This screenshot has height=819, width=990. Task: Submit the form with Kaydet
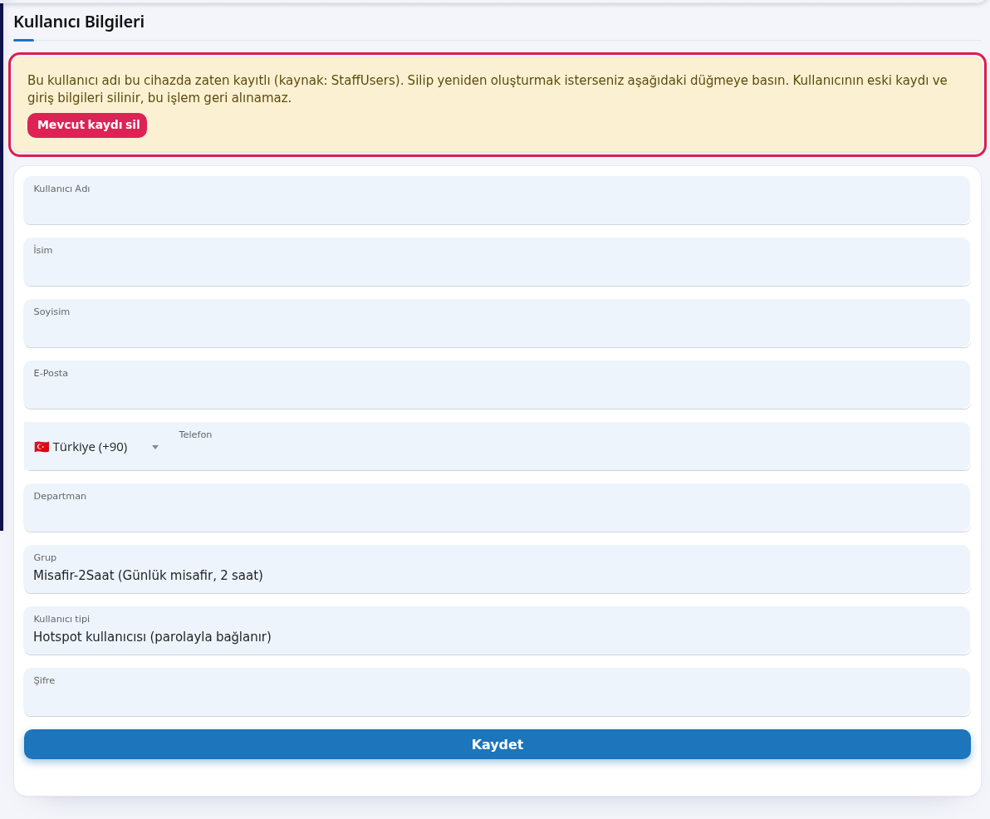click(497, 744)
